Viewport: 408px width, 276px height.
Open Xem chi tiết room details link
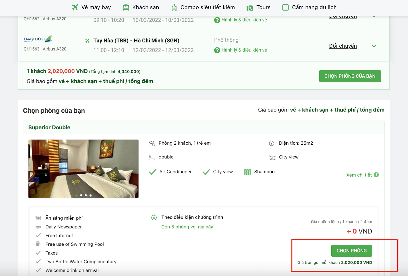tap(359, 175)
